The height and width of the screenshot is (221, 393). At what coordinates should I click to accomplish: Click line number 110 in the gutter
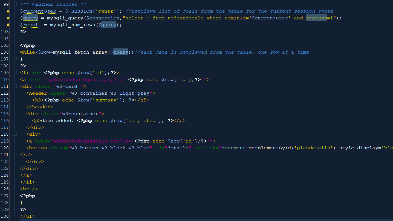pyautogui.click(x=5, y=80)
